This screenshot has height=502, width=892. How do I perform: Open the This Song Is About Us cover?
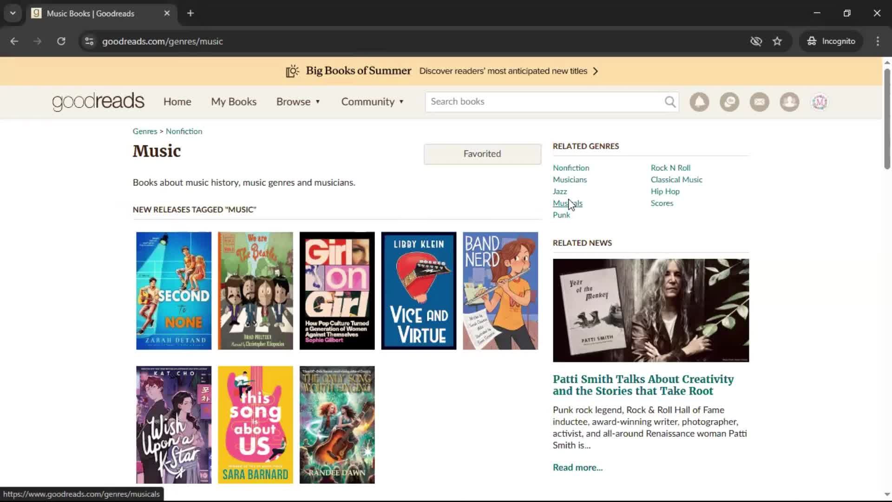[x=256, y=425]
